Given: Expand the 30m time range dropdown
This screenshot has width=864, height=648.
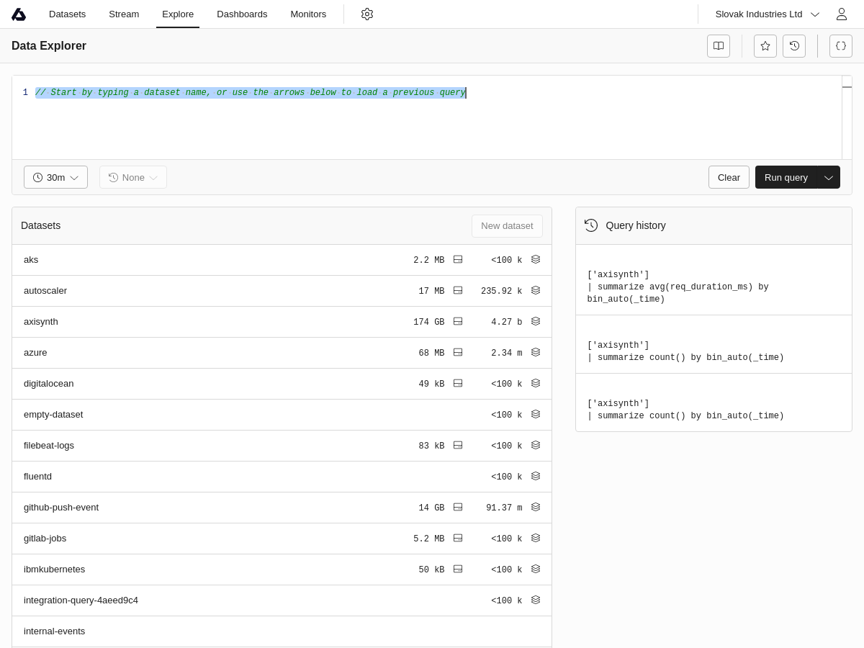Looking at the screenshot, I should tap(55, 177).
